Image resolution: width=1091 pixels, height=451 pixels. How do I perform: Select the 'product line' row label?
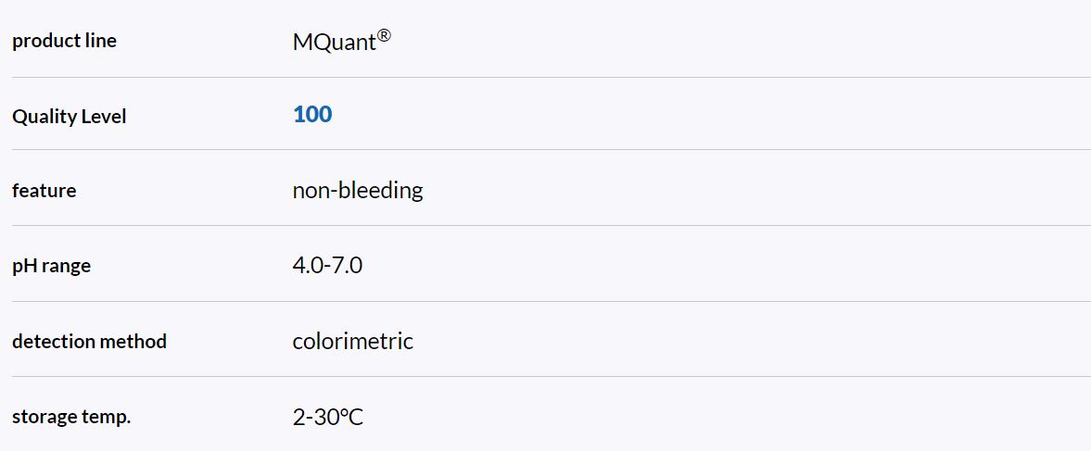point(64,41)
